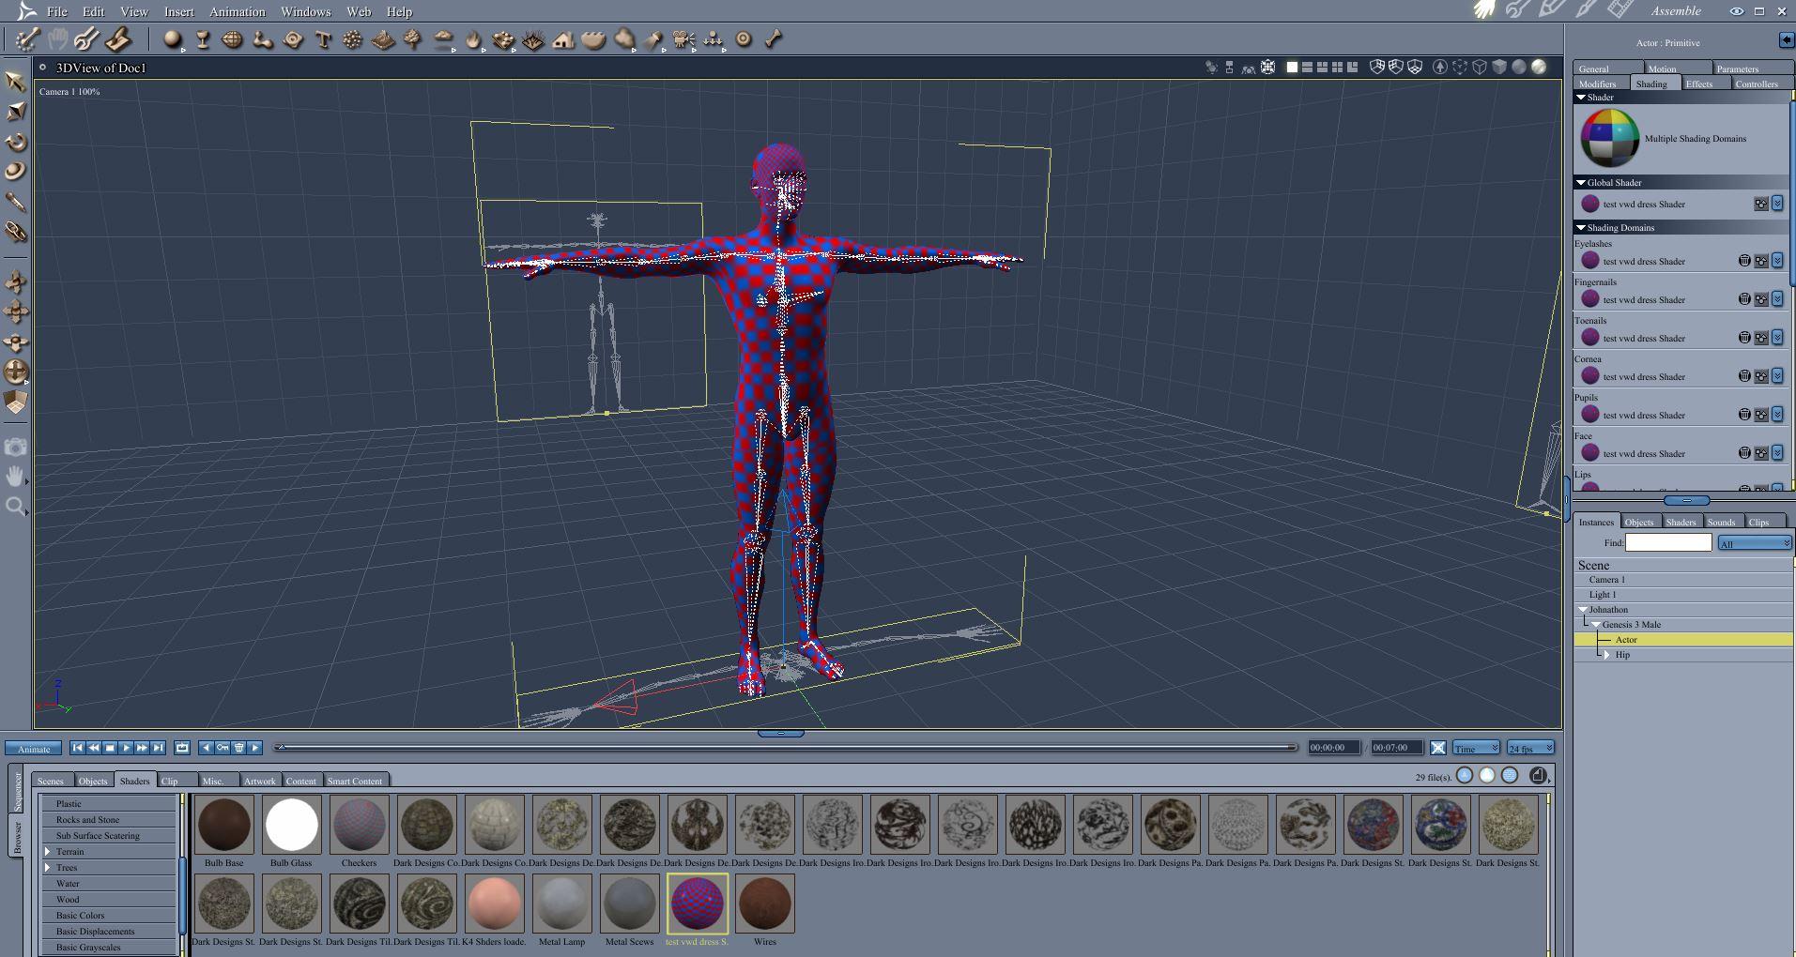
Task: Insert a text object with the T tool
Action: pos(323,39)
